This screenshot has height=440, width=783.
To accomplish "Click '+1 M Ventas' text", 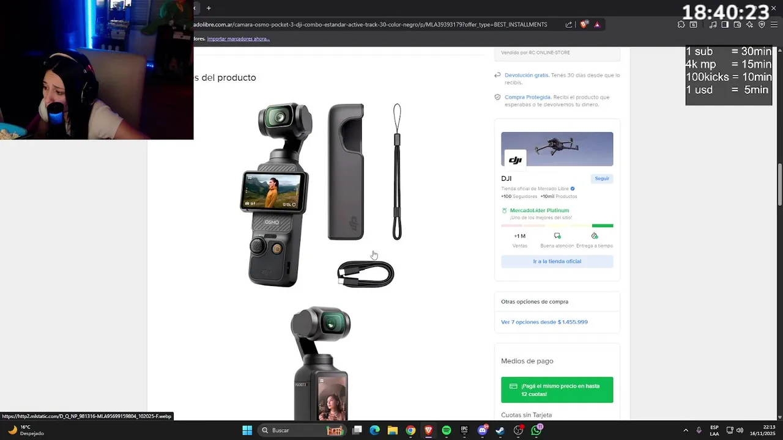I will (x=519, y=240).
